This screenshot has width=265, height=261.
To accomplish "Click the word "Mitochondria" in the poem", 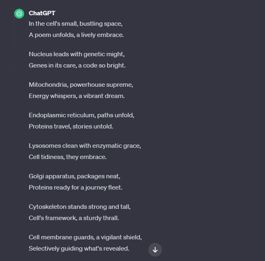I will [49, 85].
